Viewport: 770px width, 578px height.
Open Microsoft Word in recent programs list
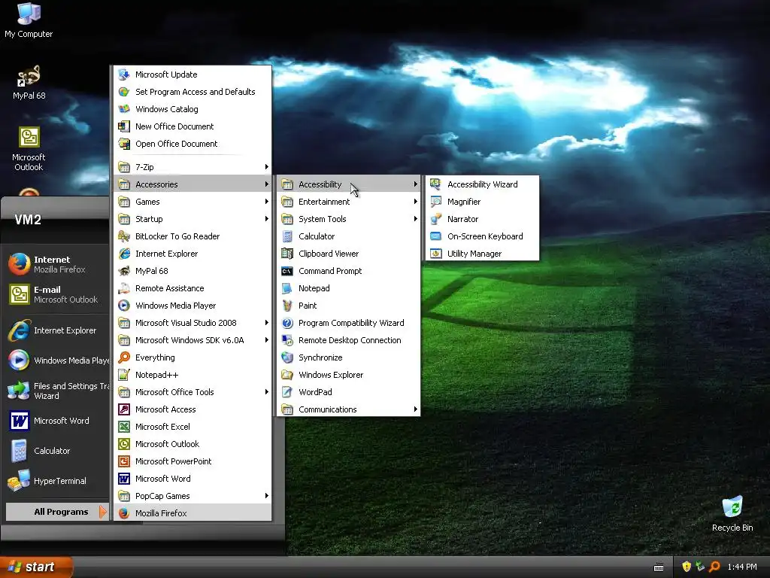[57, 421]
